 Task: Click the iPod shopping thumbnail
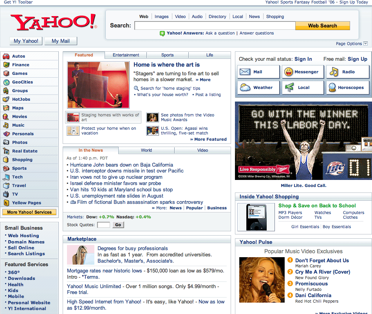(x=256, y=217)
